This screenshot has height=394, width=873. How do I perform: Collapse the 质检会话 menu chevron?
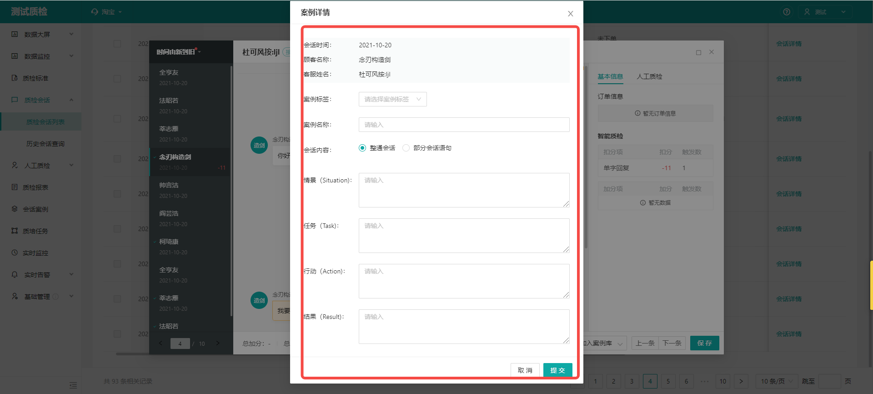tap(71, 100)
